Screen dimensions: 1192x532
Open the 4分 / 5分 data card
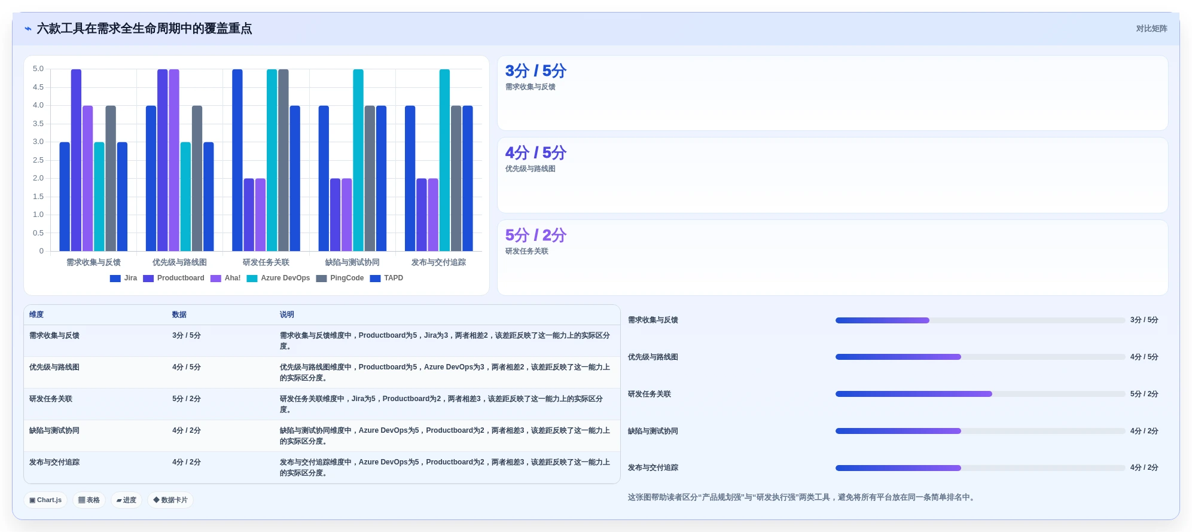point(833,175)
